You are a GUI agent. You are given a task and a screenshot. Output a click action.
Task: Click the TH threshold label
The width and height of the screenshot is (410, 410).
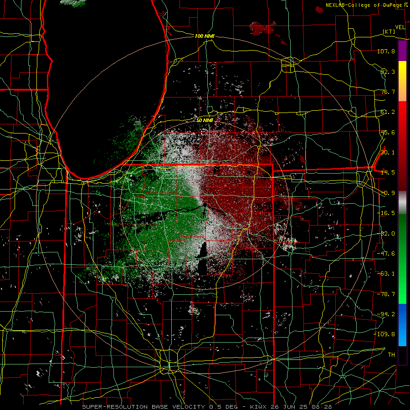(x=391, y=355)
